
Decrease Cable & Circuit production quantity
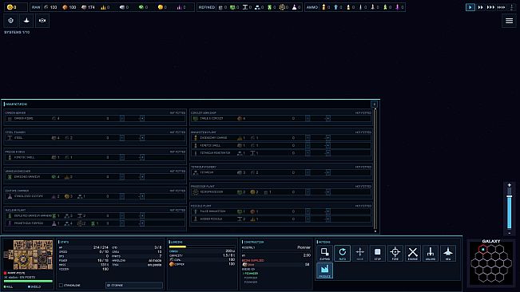click(308, 118)
